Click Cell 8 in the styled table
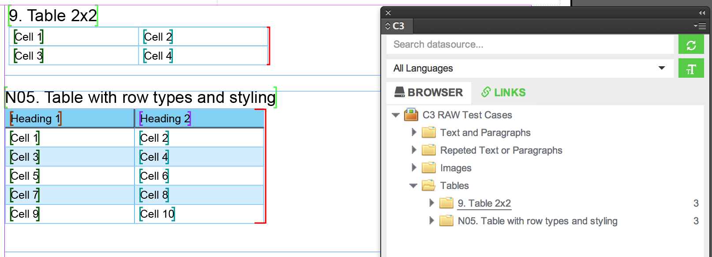 tap(199, 195)
